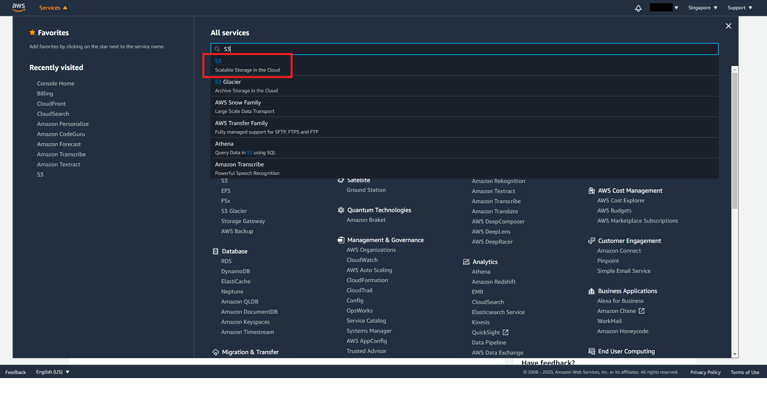
Task: Click the AWS logo
Action: coord(19,7)
